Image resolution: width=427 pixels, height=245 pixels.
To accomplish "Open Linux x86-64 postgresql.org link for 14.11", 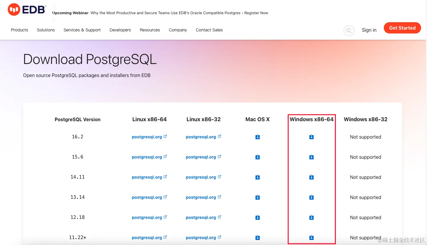I will (150, 177).
